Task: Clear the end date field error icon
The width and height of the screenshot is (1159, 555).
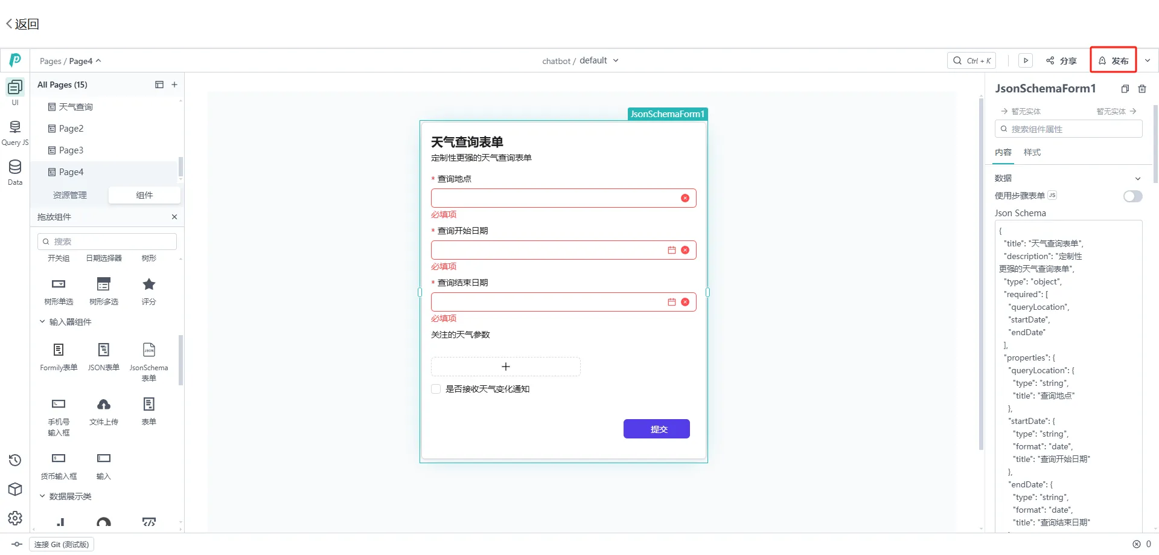Action: [685, 302]
